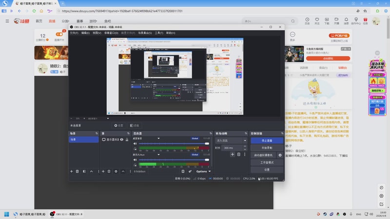Open OBS 停靠窗口(D) menu
Image resolution: width=390 pixels, height=219 pixels.
coord(111,33)
